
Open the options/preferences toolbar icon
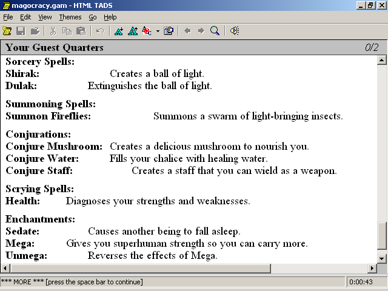(169, 30)
